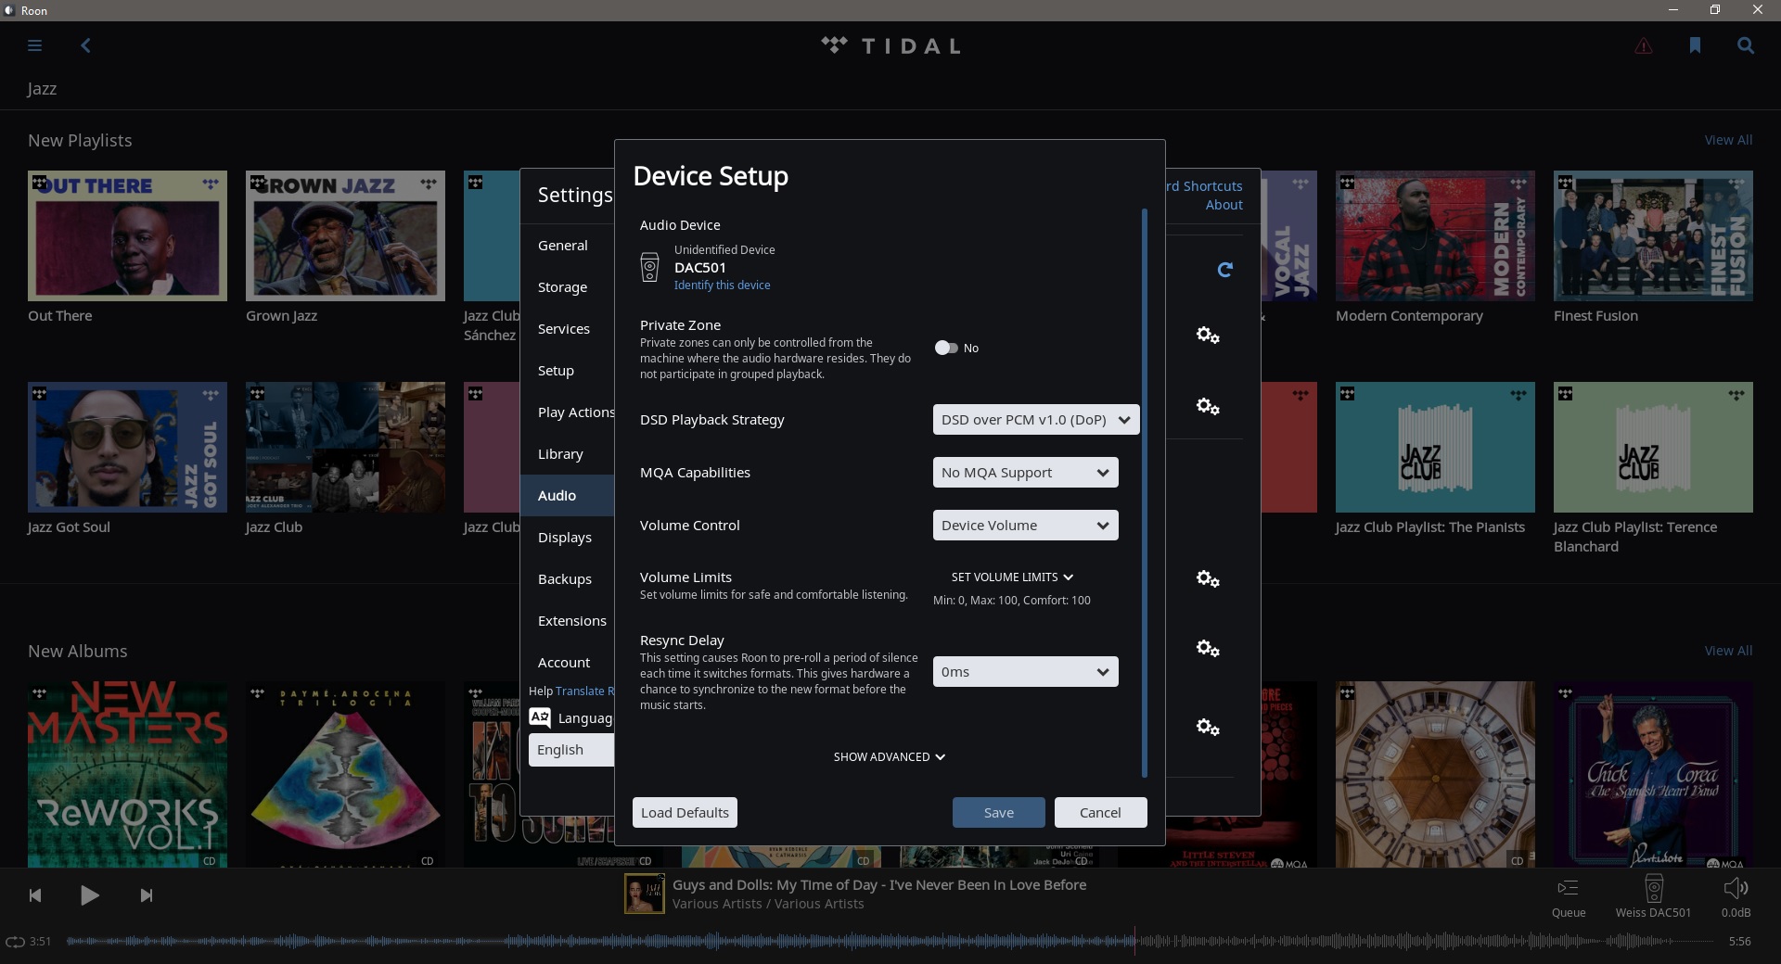The width and height of the screenshot is (1781, 964).
Task: Skip to next track
Action: pos(146,895)
